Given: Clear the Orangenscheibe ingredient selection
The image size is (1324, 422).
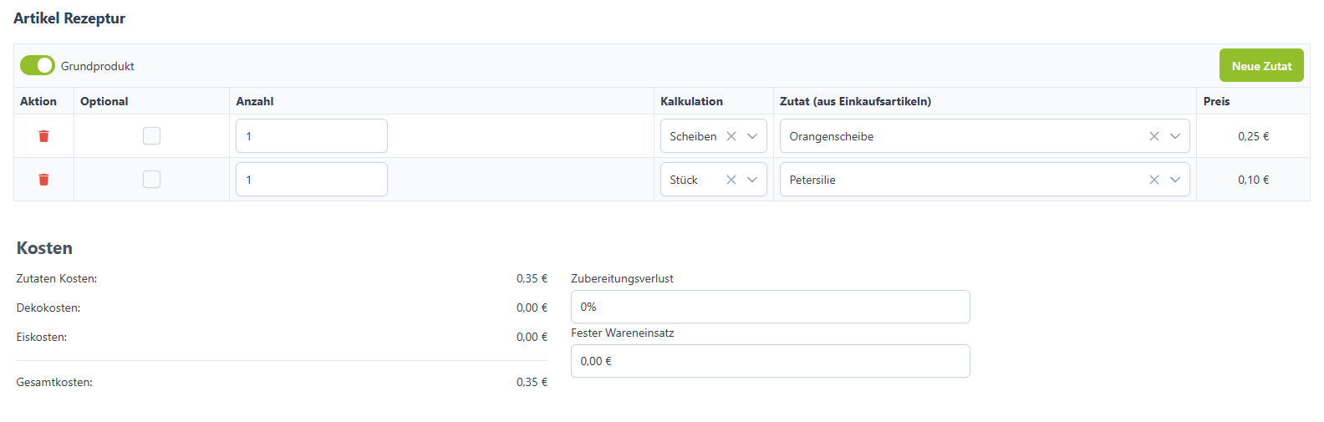Looking at the screenshot, I should tap(1154, 136).
